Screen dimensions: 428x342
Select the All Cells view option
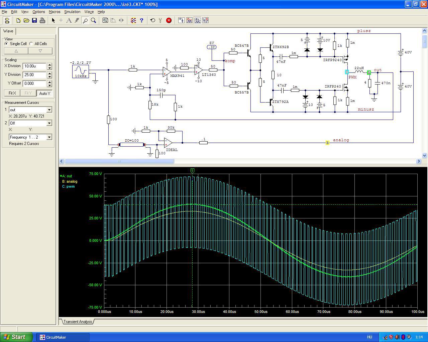pyautogui.click(x=31, y=44)
